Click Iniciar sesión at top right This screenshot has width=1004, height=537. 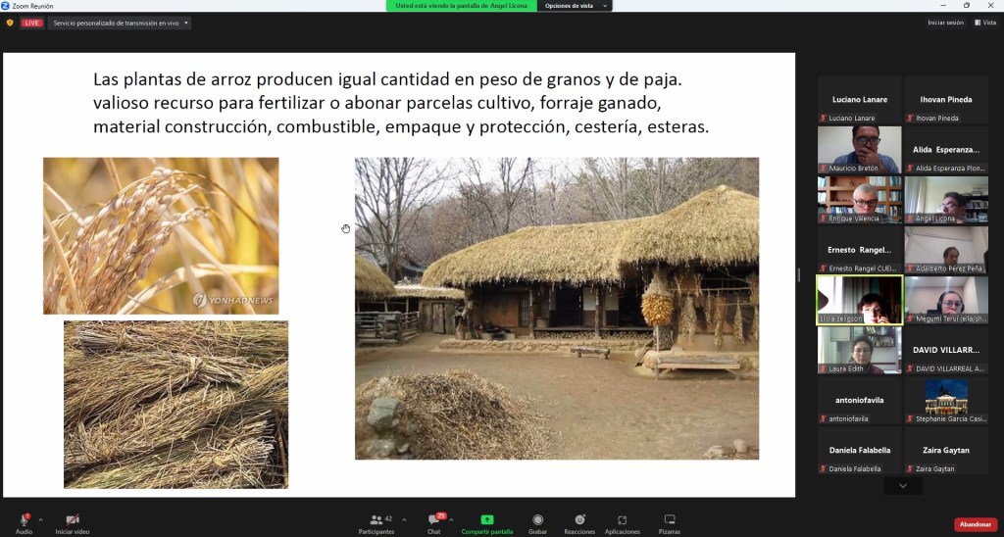(945, 23)
